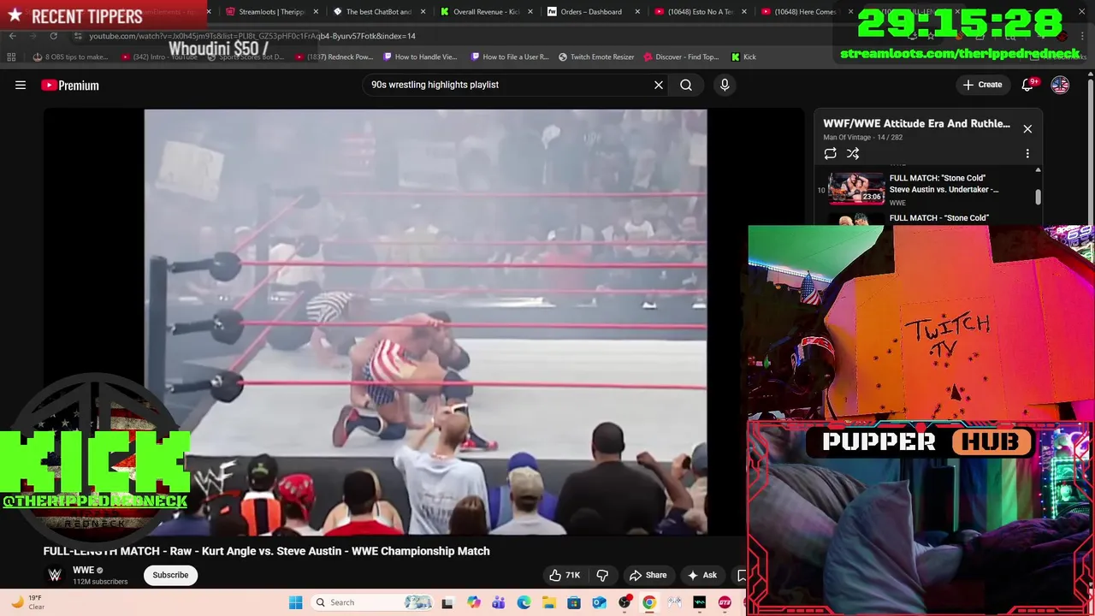Image resolution: width=1095 pixels, height=616 pixels.
Task: Click the Ask button below video
Action: (x=702, y=575)
